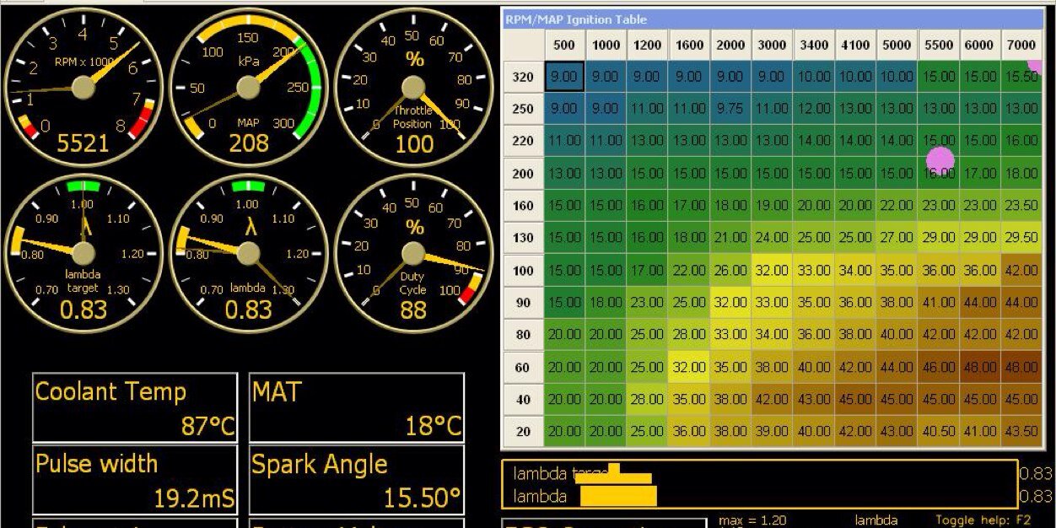Click the 40.50 cell in row 20
Viewport: 1056px width, 528px height.
point(938,431)
